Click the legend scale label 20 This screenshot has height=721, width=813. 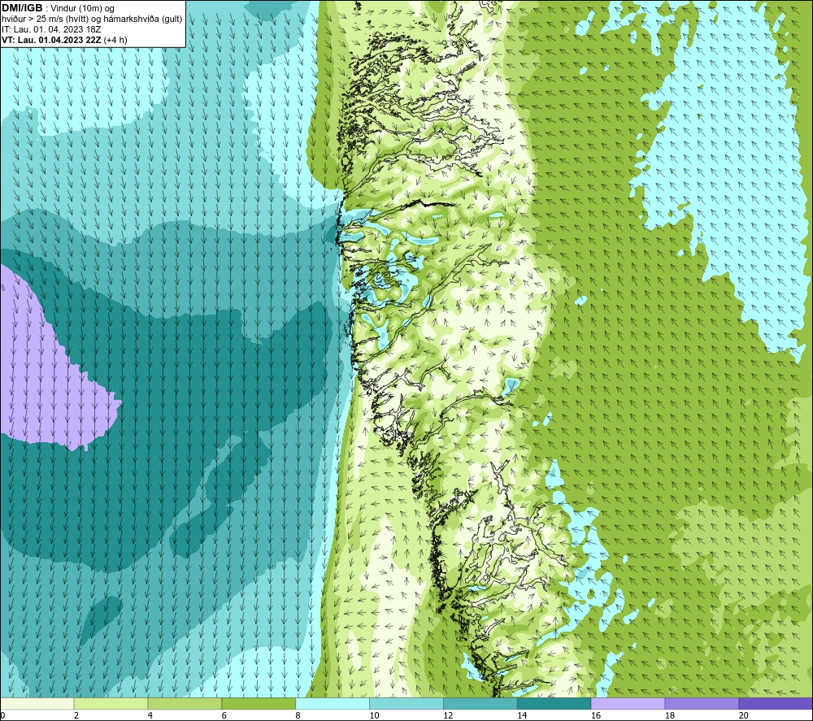[x=744, y=715]
